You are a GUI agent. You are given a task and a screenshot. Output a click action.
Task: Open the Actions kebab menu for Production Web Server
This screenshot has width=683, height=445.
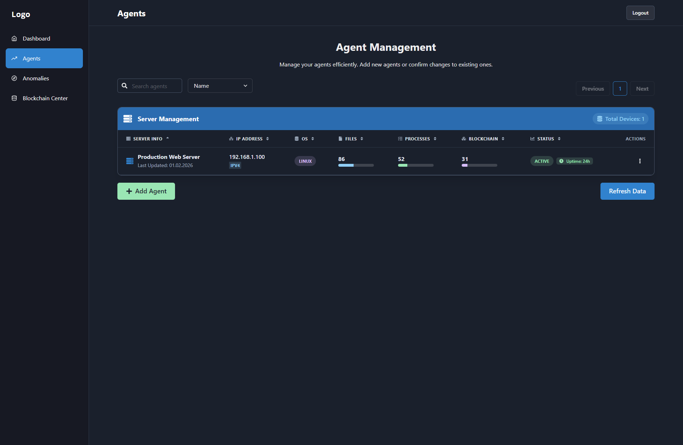click(640, 161)
